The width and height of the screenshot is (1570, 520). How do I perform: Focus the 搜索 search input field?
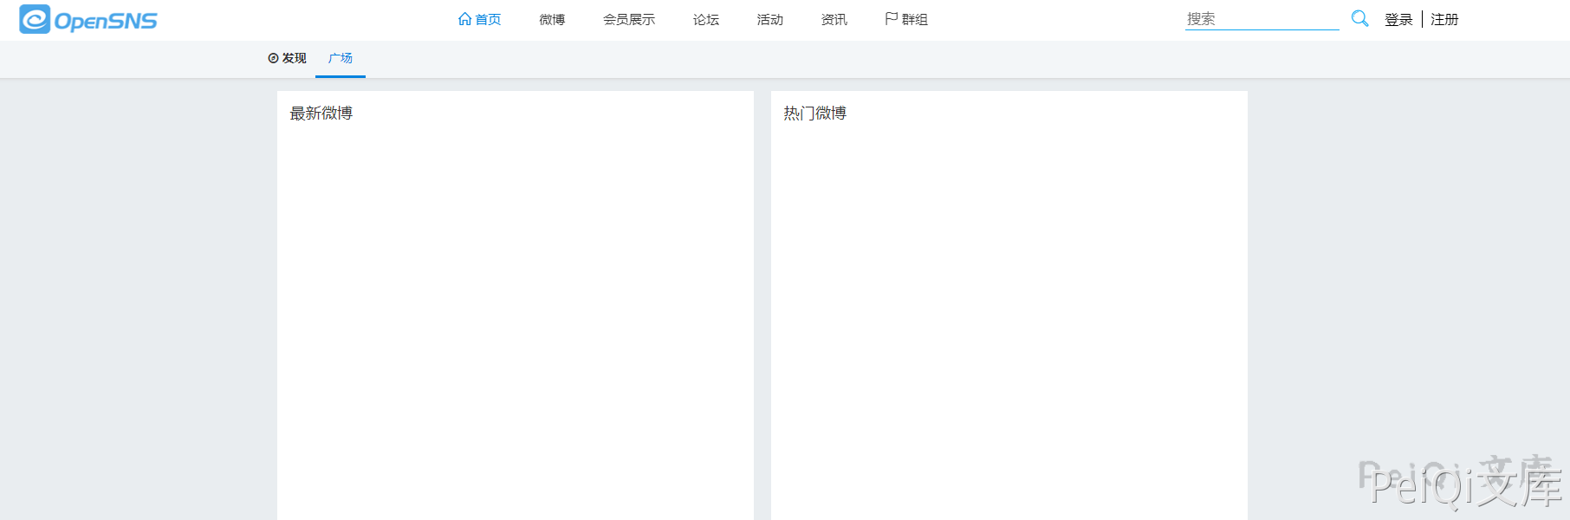[x=1261, y=19]
